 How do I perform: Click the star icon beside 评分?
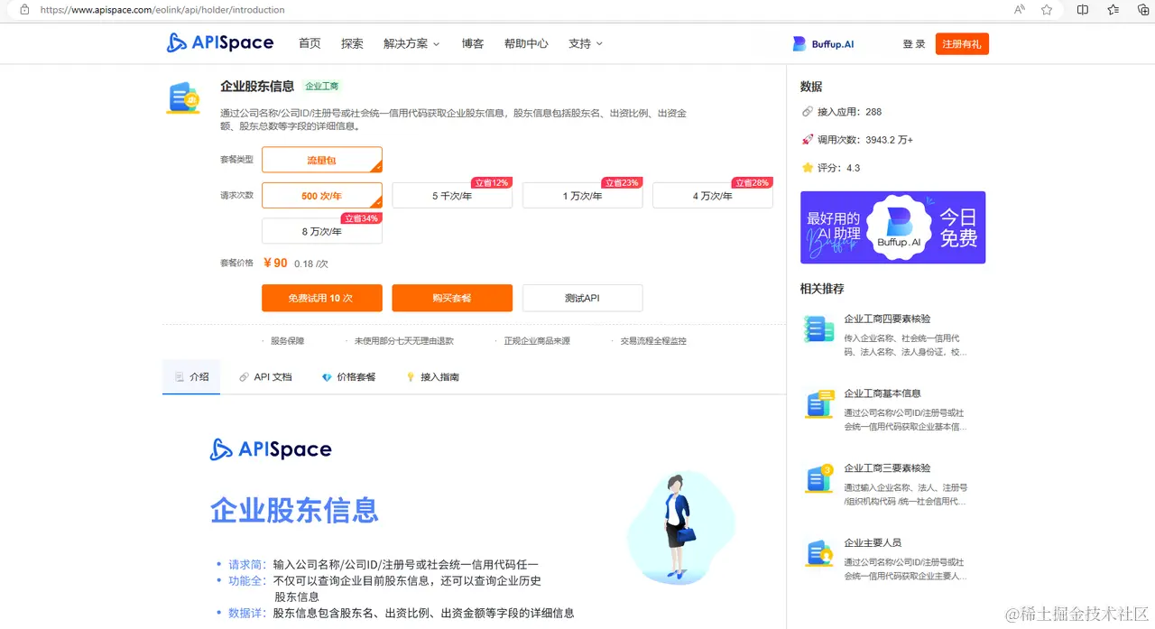808,168
